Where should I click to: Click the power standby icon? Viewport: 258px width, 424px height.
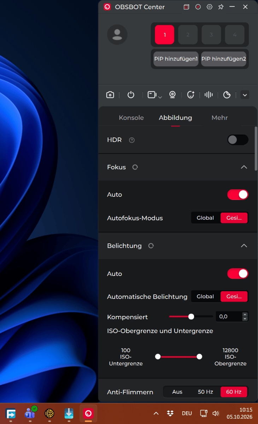tap(131, 95)
